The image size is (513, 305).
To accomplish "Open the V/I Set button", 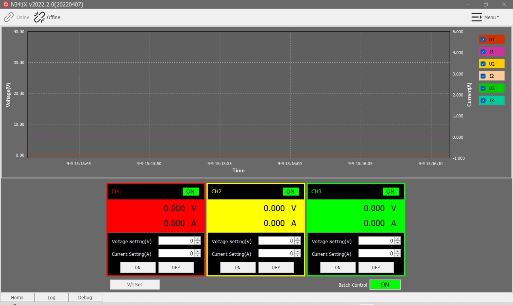I will click(135, 285).
